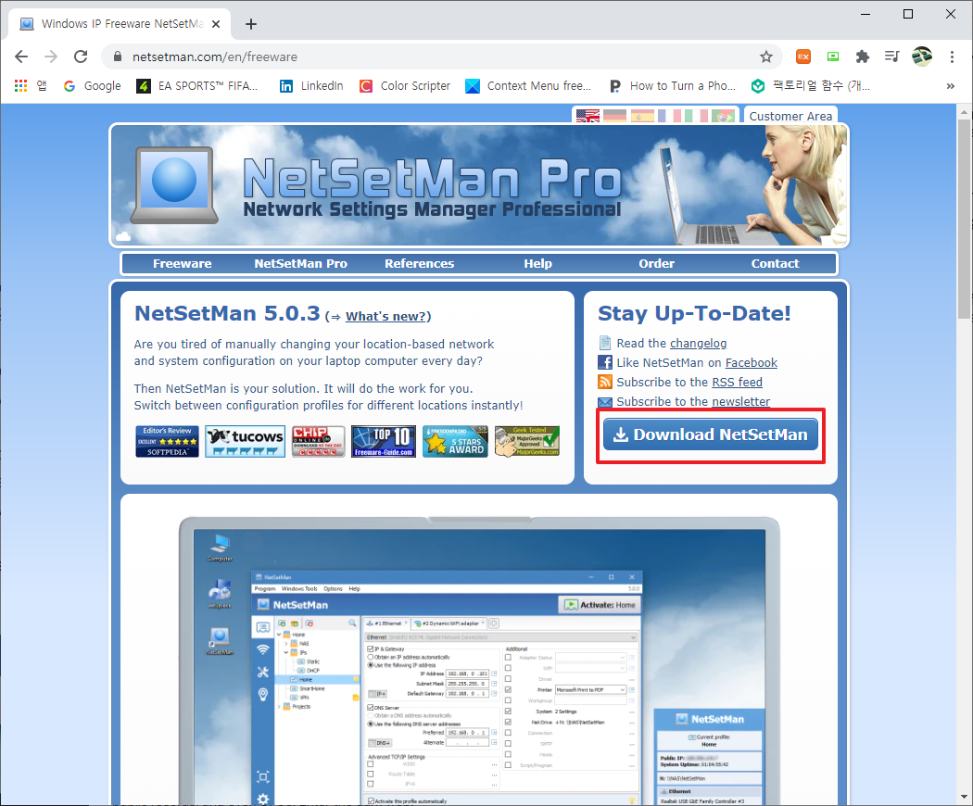This screenshot has height=806, width=973.
Task: Open the Chrome three-dot menu
Action: [952, 57]
